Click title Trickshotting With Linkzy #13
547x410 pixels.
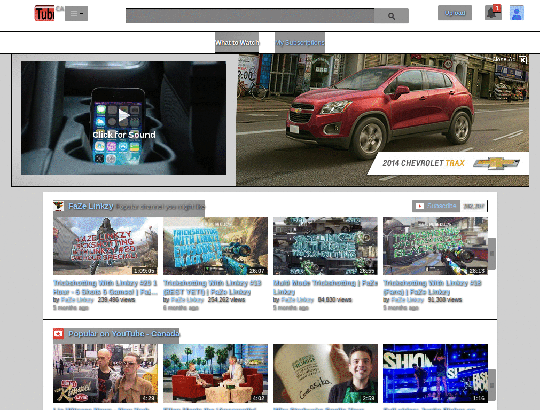click(x=212, y=287)
